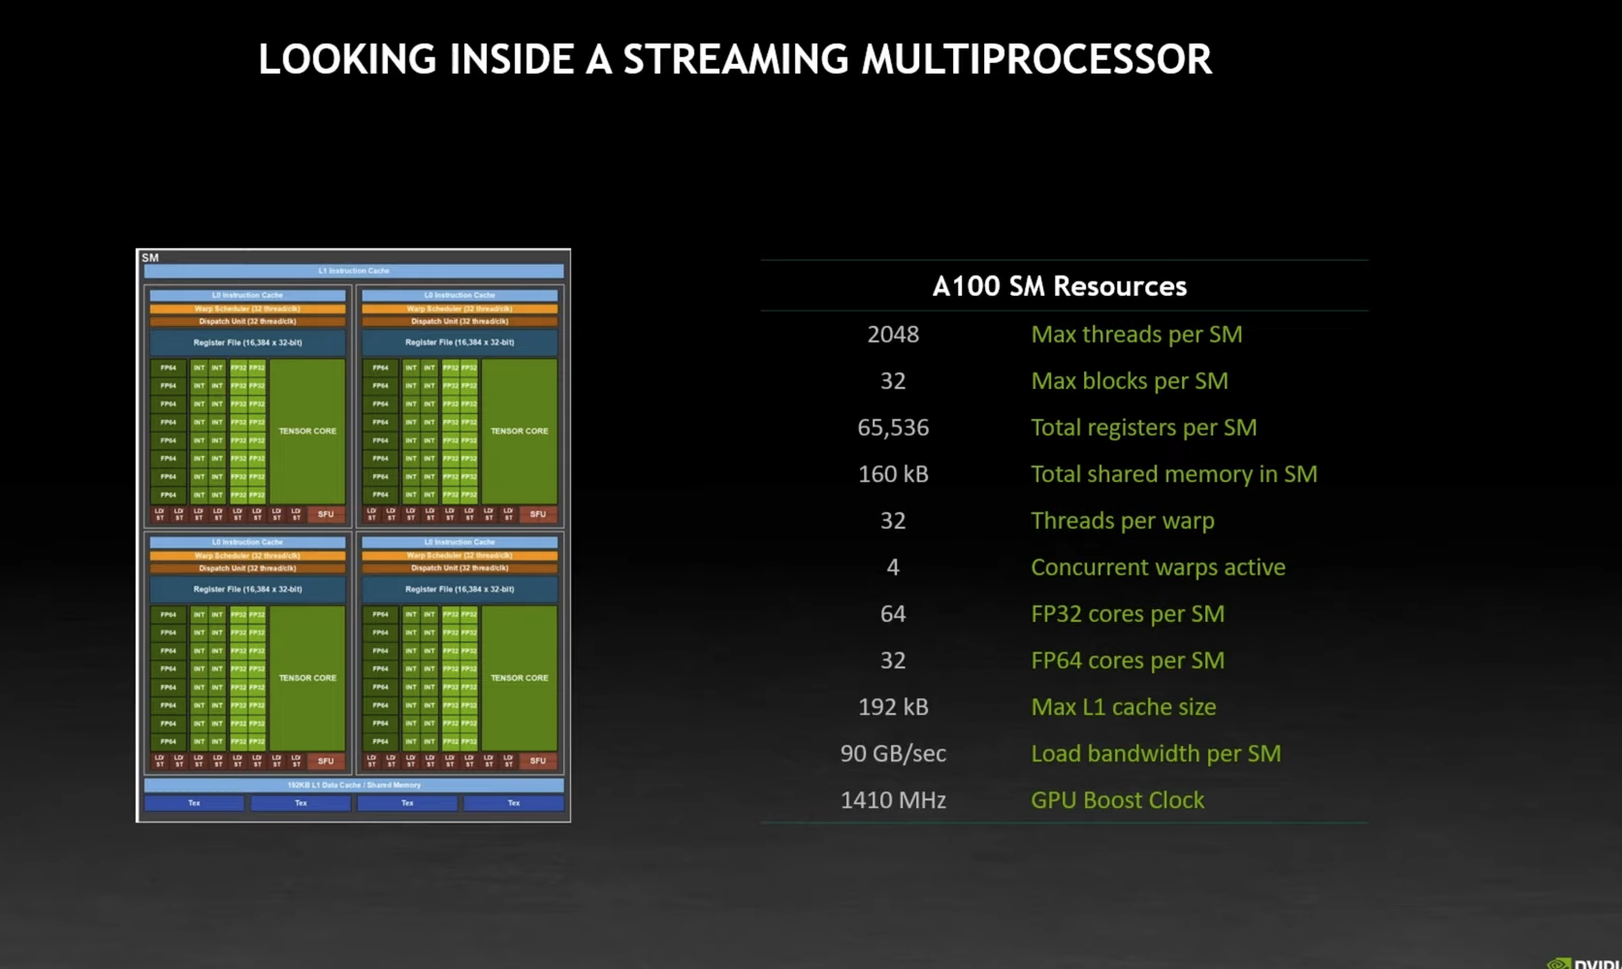Click the "Concurrent warps active" label
The height and width of the screenshot is (969, 1622).
[1158, 567]
